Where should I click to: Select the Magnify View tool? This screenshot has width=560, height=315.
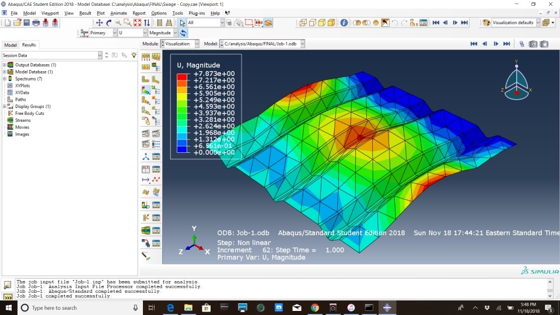point(118,23)
